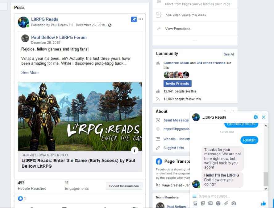The image size is (274, 208).
Task: Open the LitRPG Reads page avatar on post
Action: (x=23, y=22)
